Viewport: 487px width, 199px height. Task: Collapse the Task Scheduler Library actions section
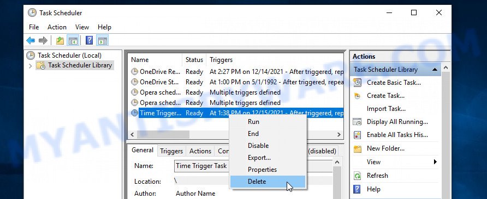coord(435,70)
